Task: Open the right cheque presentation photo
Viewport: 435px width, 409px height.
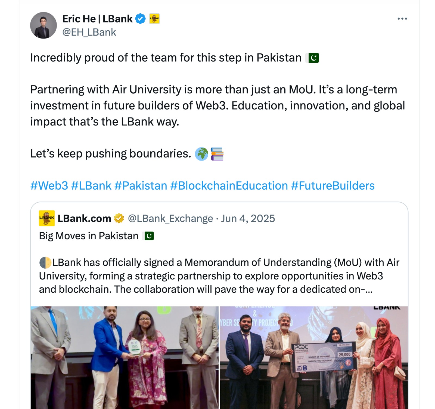Action: point(314,357)
